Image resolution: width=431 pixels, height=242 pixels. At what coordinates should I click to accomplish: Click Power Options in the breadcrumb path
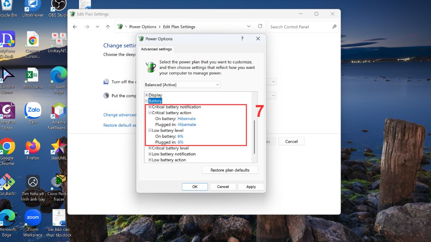pos(143,27)
